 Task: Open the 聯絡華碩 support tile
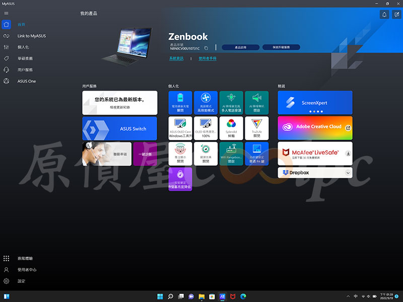(x=107, y=154)
